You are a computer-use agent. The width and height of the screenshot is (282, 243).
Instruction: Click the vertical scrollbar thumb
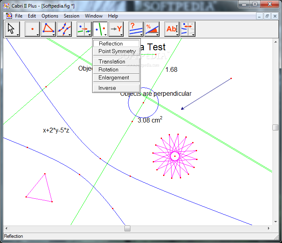(x=275, y=128)
